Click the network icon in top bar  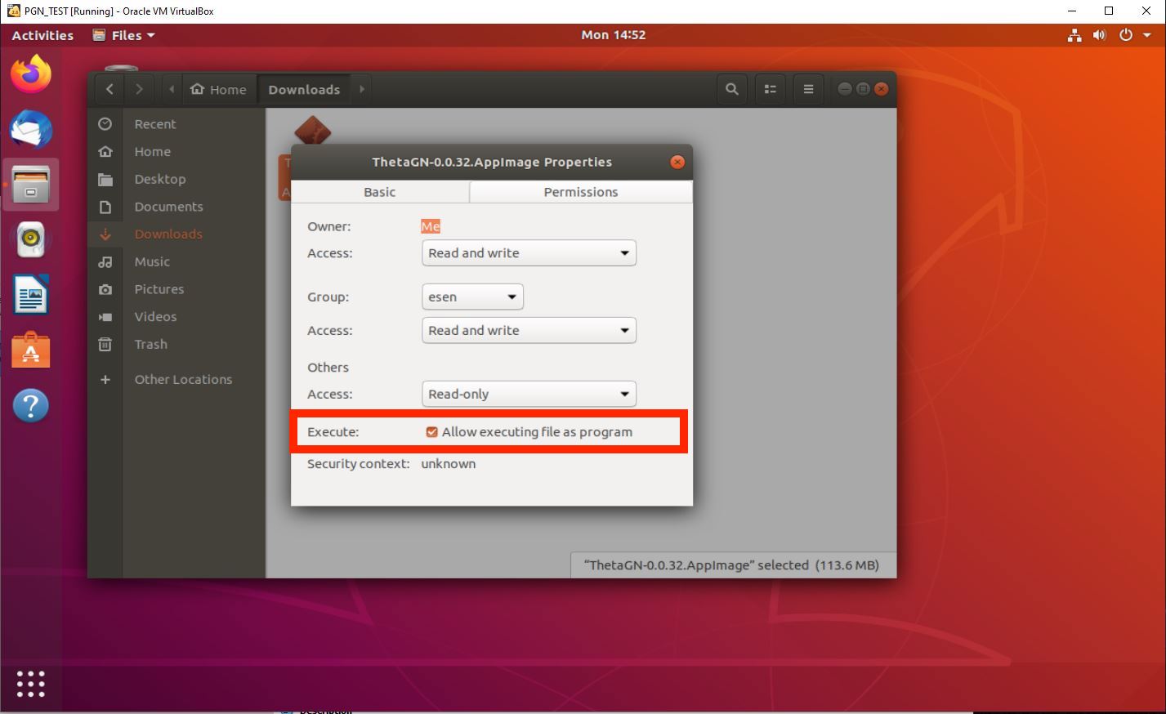[1074, 35]
